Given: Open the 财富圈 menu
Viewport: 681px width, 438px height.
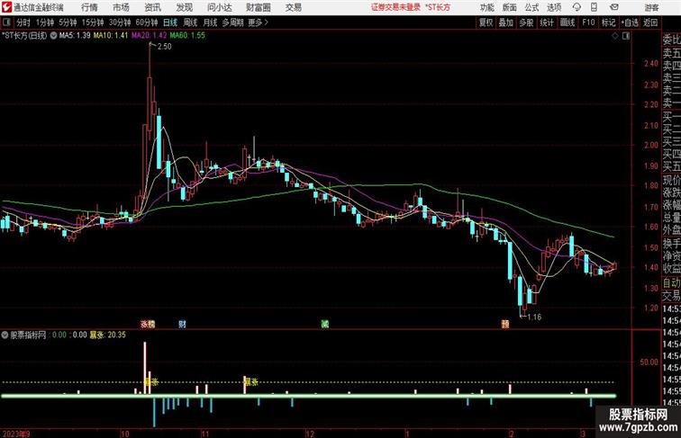Looking at the screenshot, I should coord(259,7).
